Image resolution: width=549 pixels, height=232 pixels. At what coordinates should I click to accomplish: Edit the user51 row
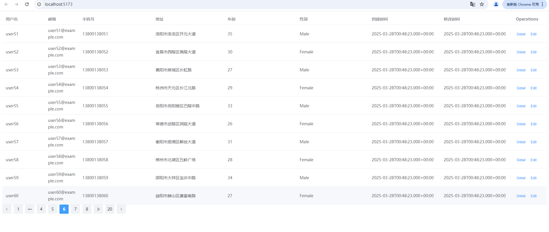pyautogui.click(x=534, y=34)
